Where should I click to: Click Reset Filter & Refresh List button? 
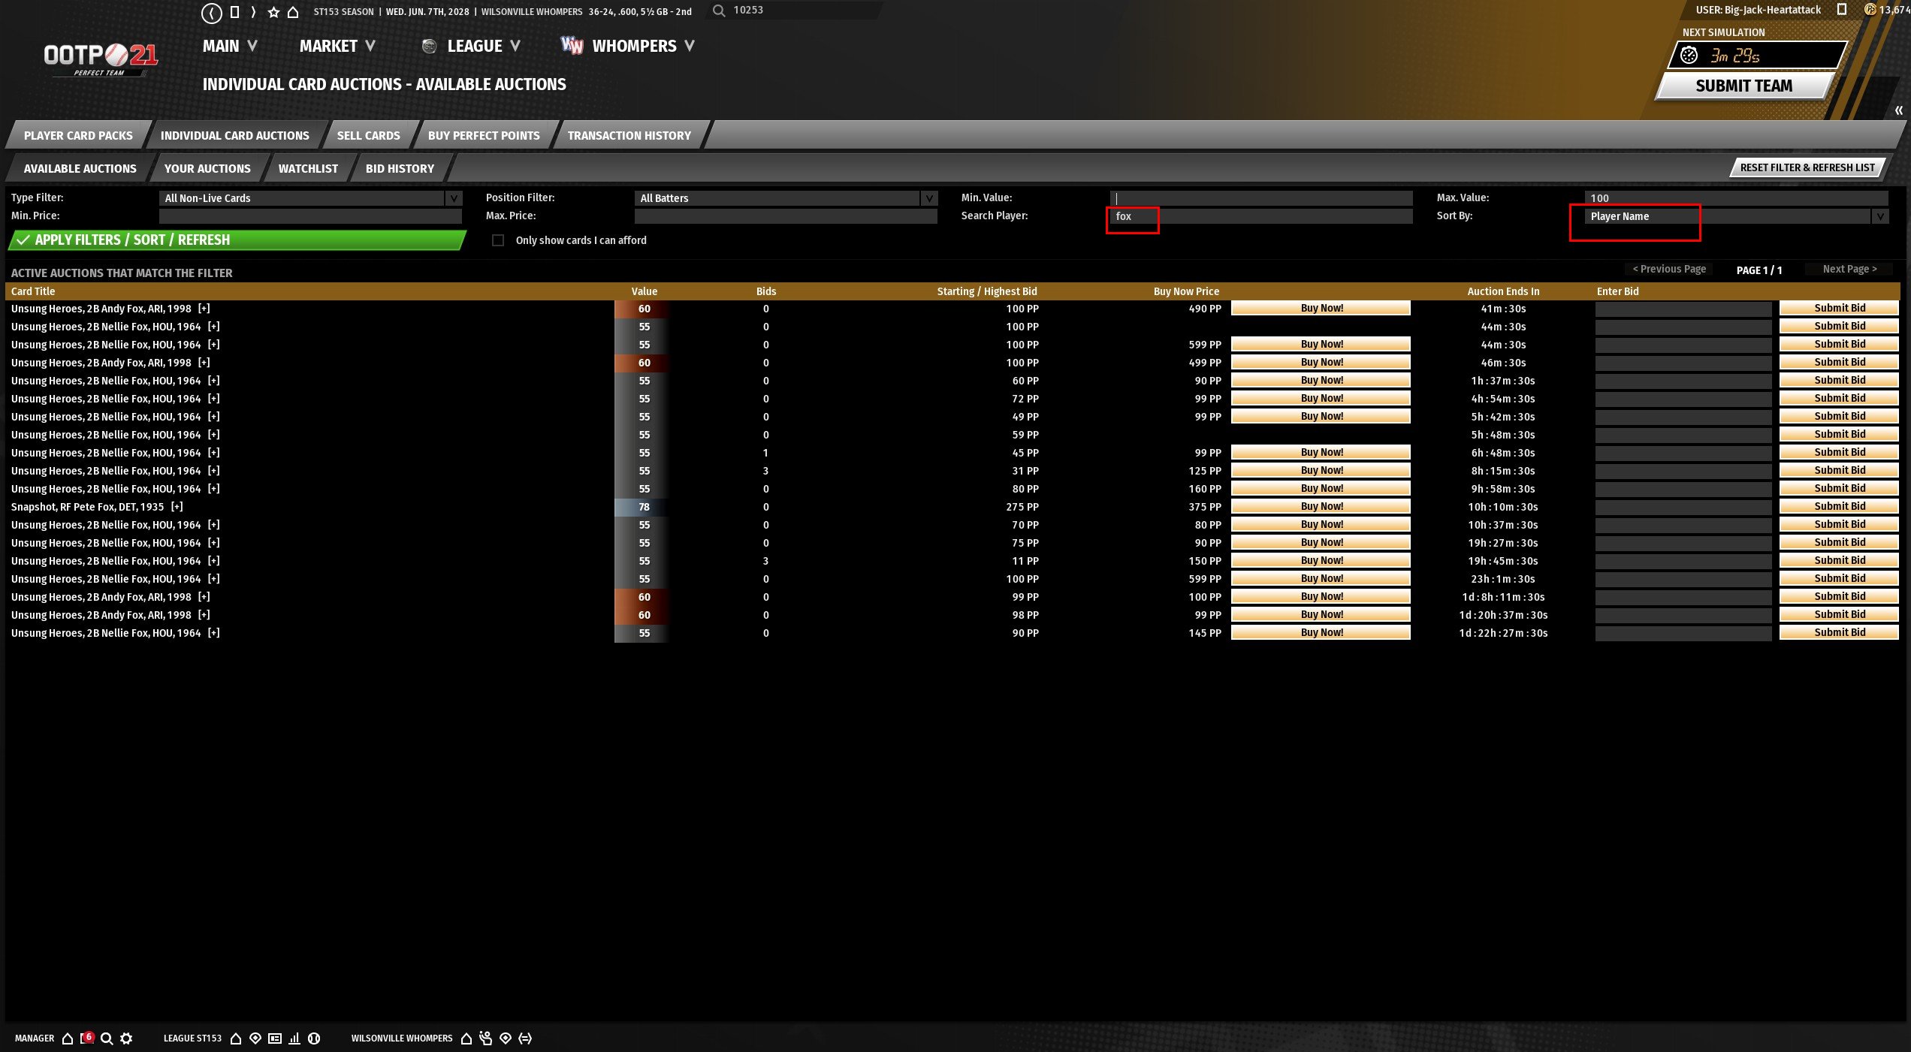[1807, 167]
